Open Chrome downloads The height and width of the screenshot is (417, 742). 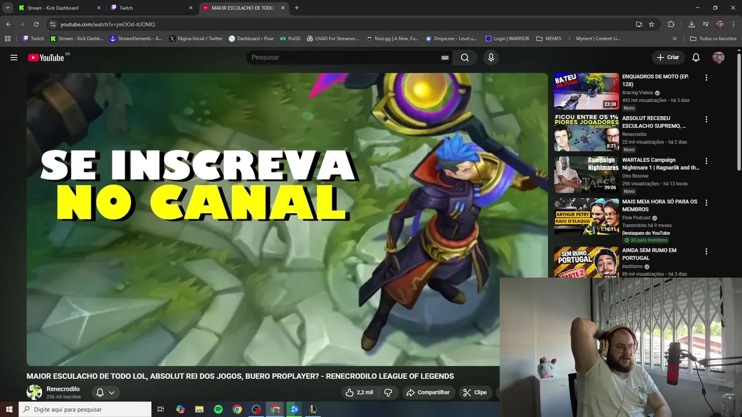click(x=692, y=24)
